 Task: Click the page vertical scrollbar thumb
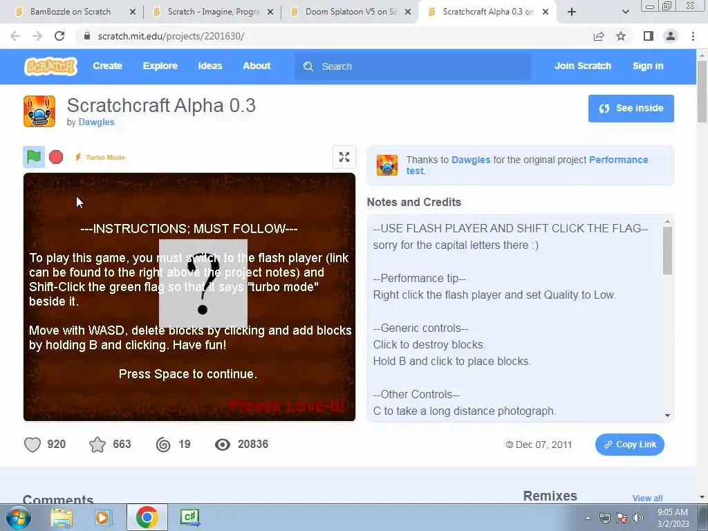[x=702, y=92]
